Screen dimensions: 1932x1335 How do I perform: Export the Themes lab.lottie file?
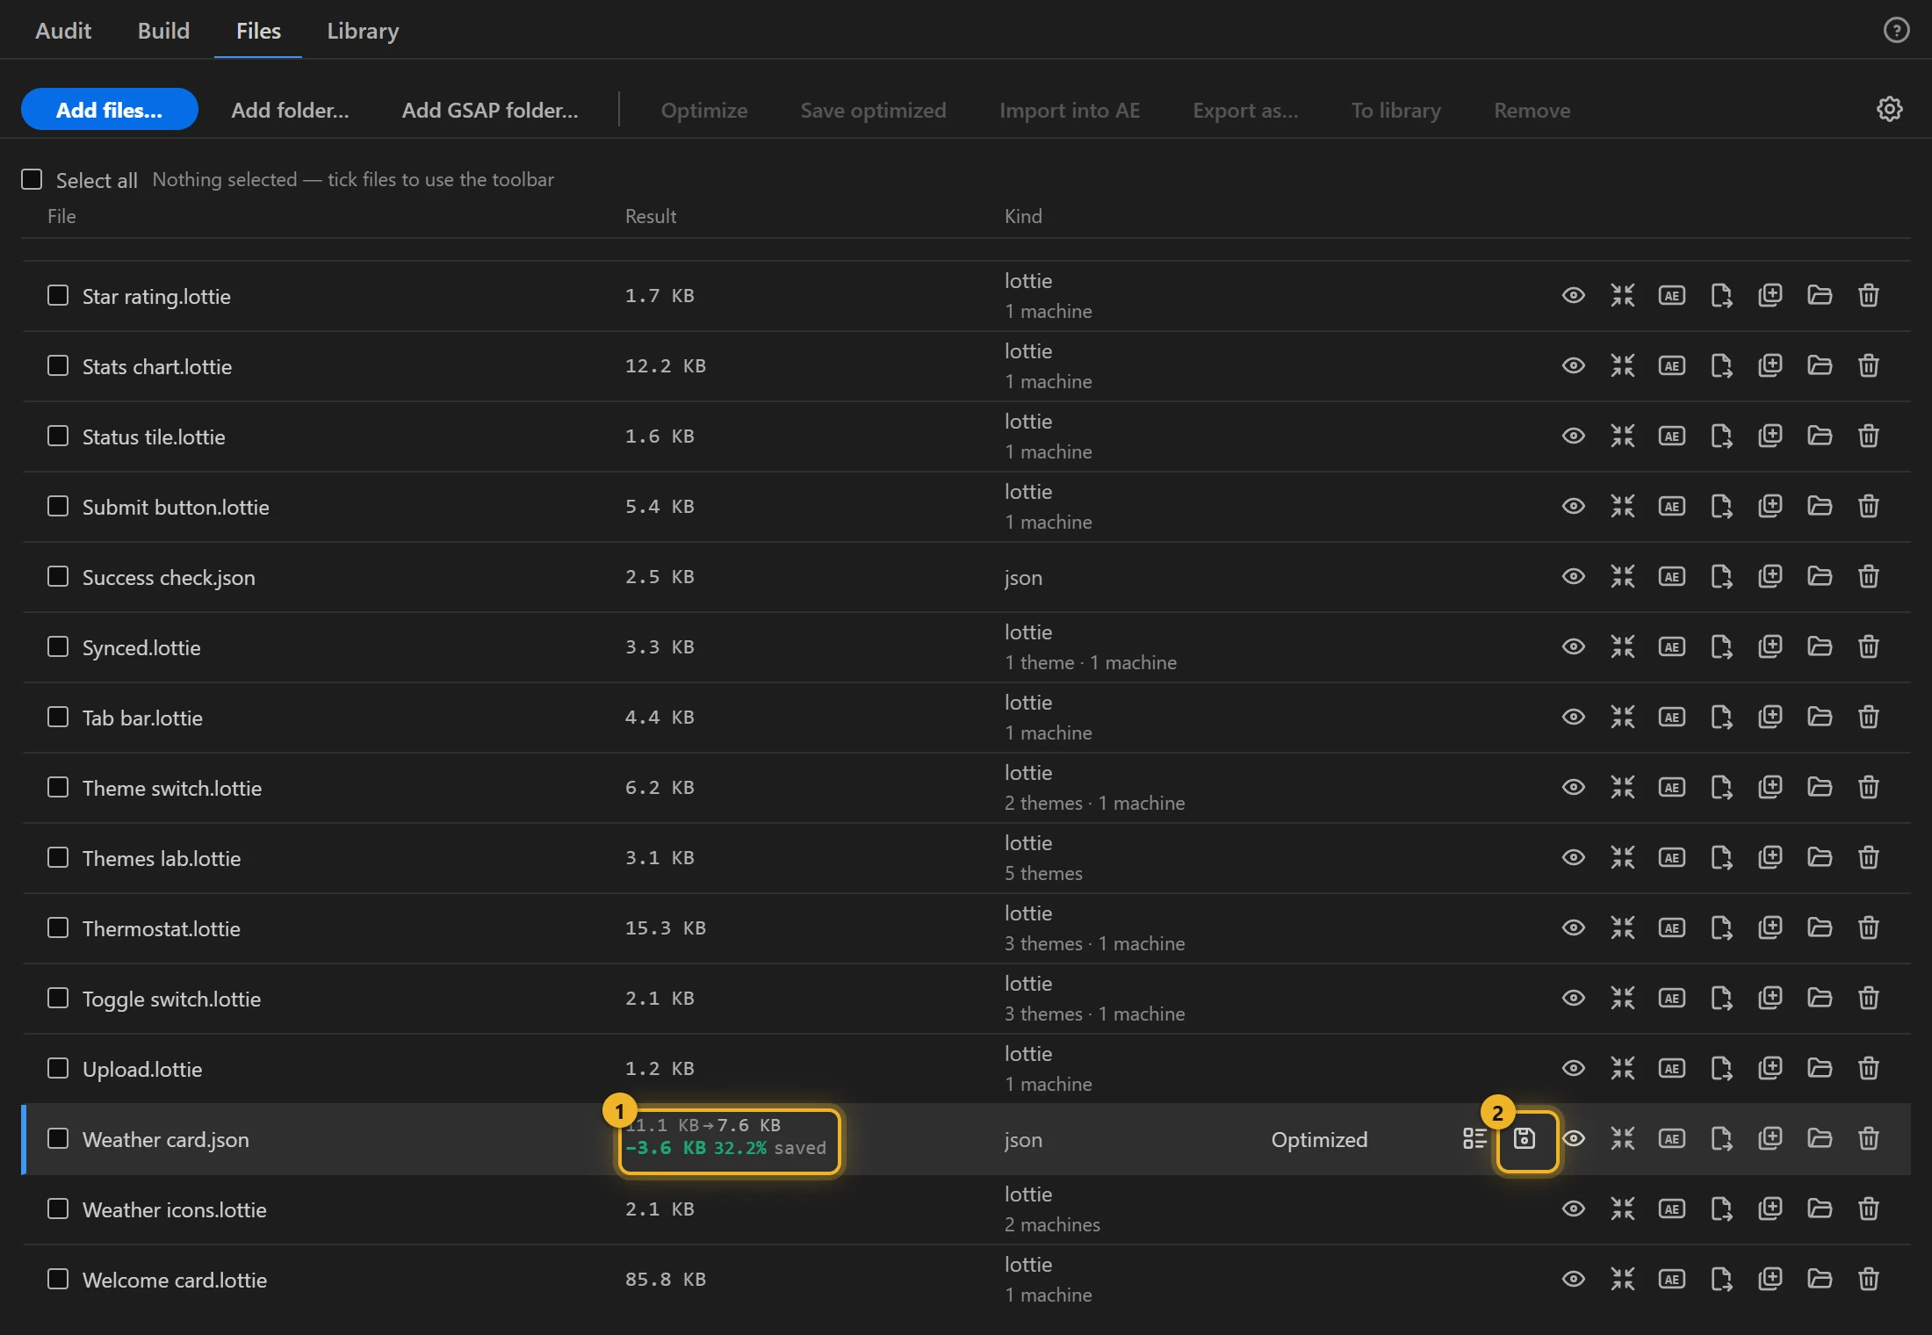coord(1721,858)
